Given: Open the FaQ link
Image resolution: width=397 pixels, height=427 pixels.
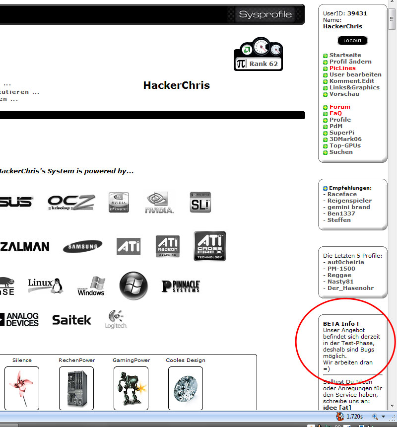Looking at the screenshot, I should (x=335, y=113).
